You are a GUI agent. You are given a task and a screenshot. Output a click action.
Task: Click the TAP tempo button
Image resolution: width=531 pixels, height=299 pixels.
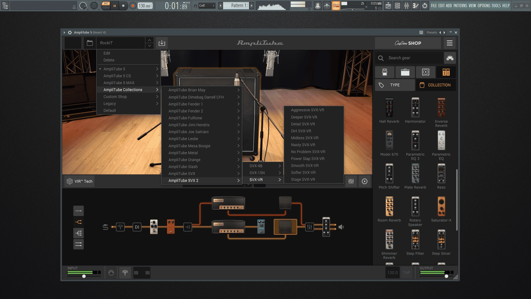[x=407, y=273]
